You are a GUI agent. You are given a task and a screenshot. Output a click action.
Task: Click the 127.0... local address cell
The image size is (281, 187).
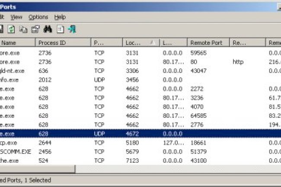coord(173,143)
